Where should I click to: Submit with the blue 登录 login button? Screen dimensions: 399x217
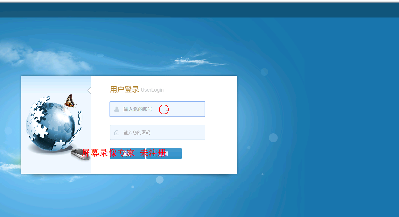pos(127,154)
